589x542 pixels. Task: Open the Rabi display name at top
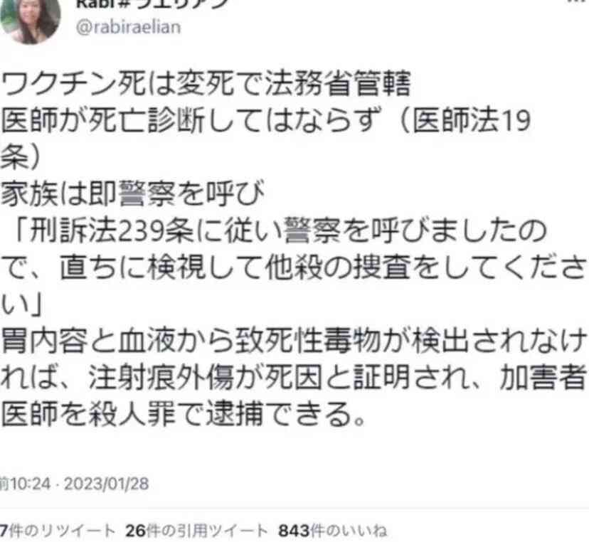152,3
